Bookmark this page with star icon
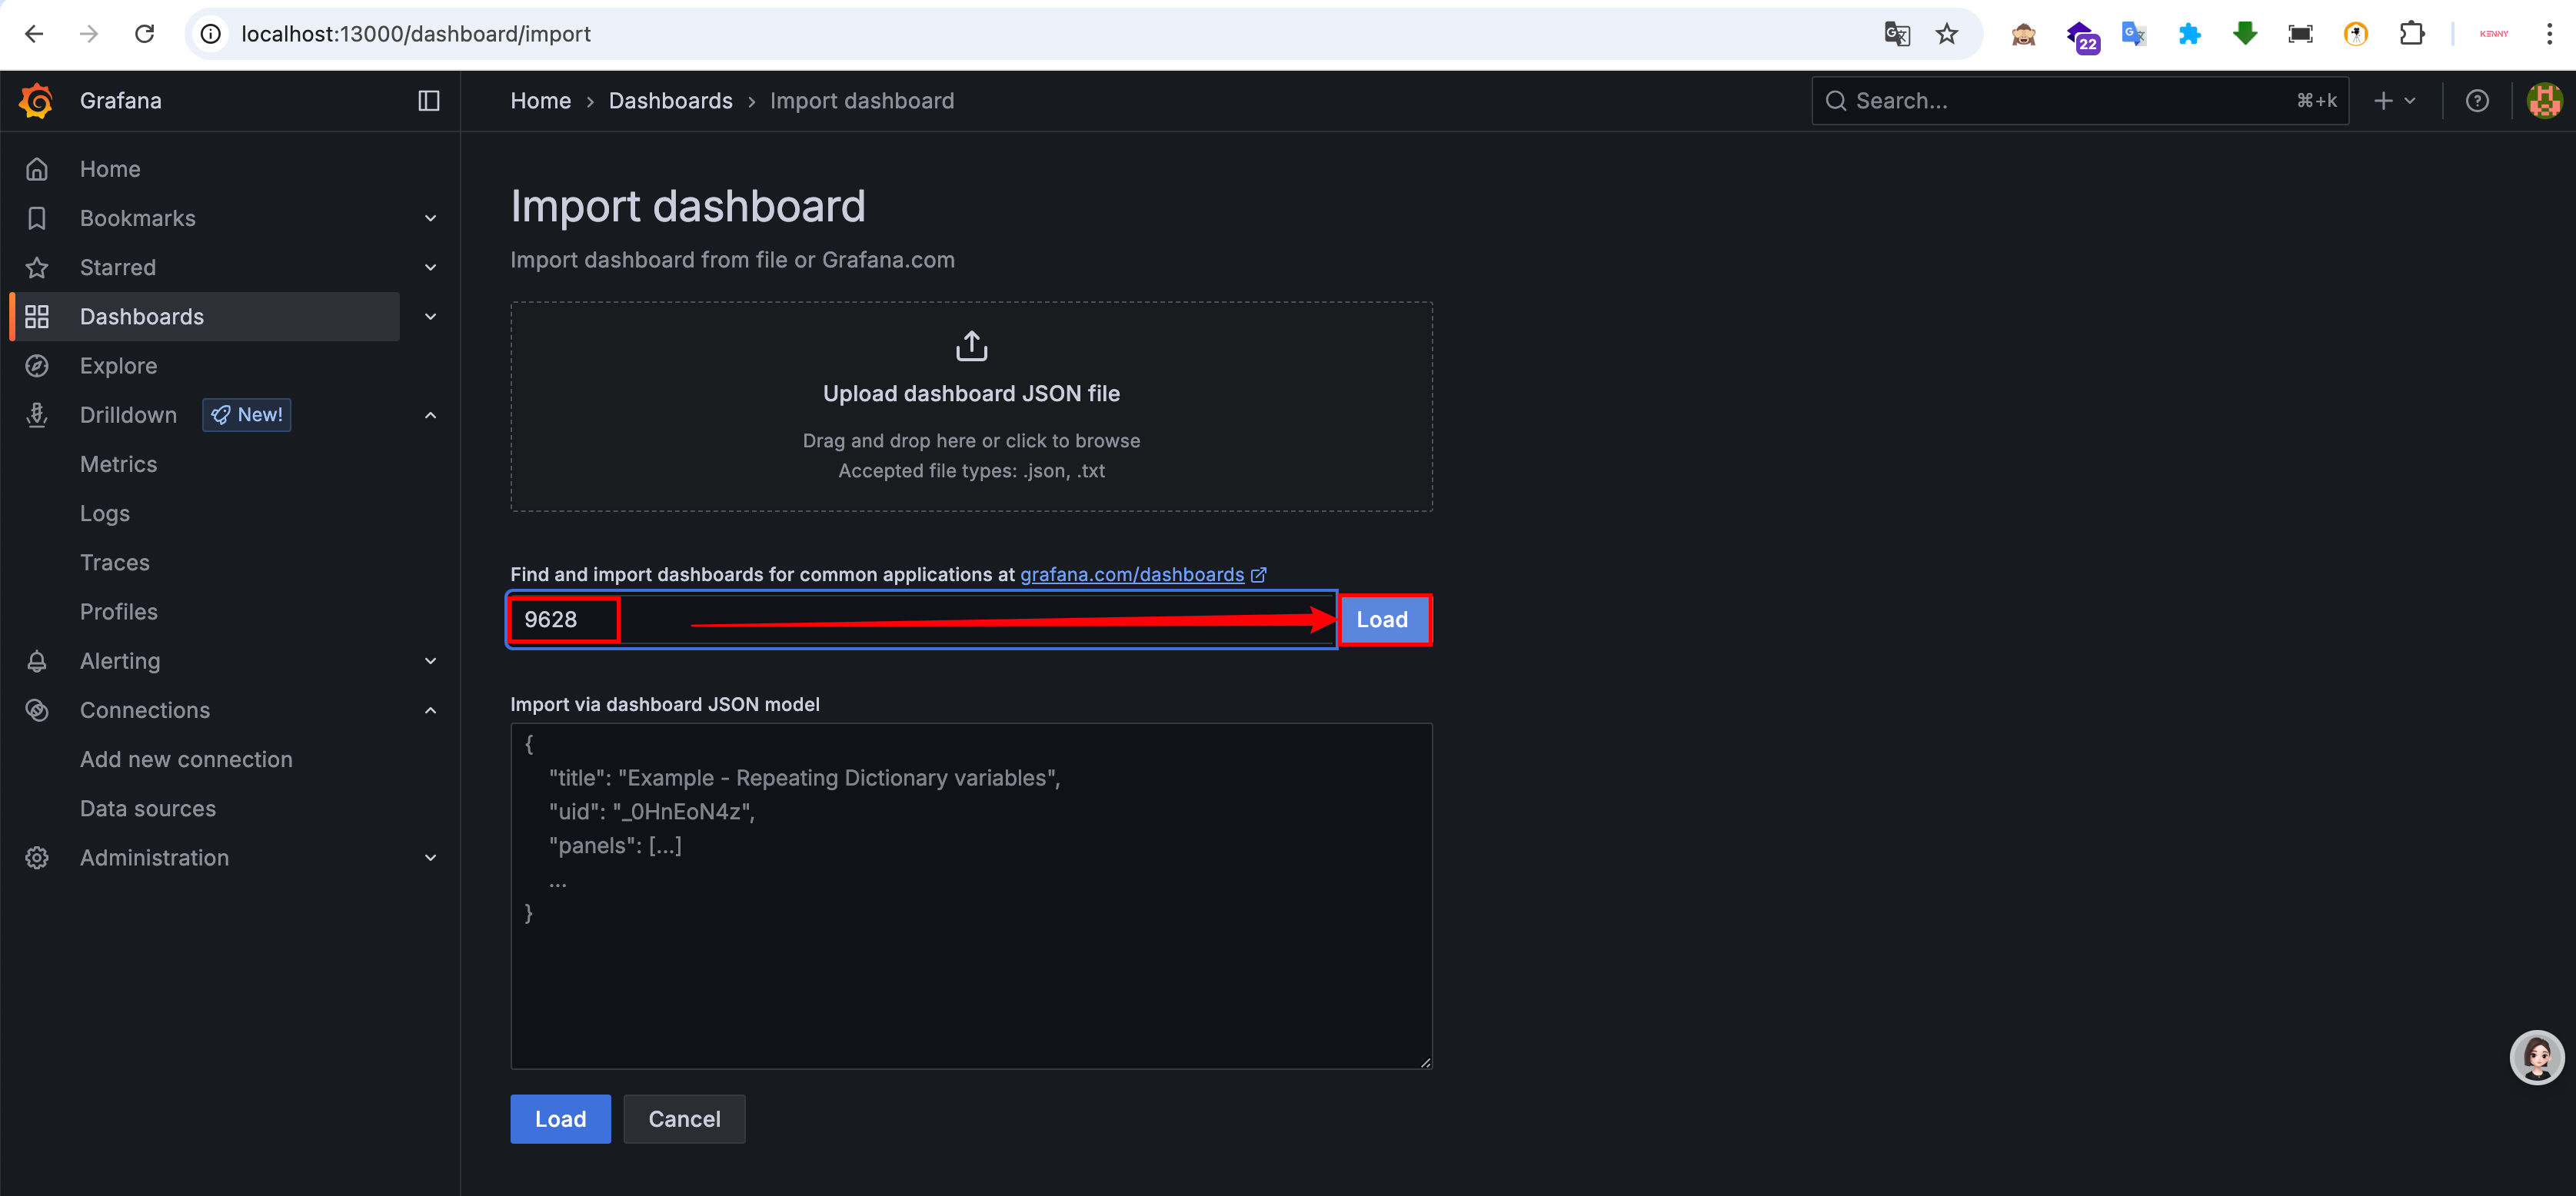This screenshot has width=2576, height=1196. (x=1946, y=34)
